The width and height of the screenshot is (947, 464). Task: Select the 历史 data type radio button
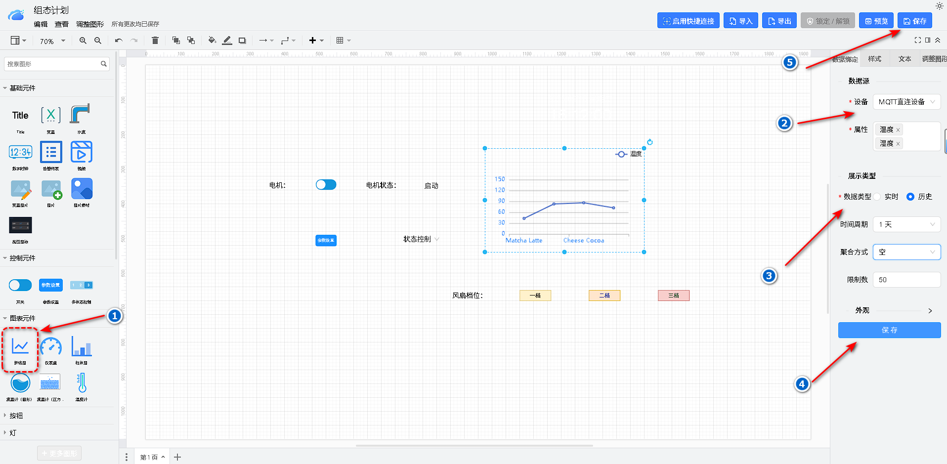[910, 197]
